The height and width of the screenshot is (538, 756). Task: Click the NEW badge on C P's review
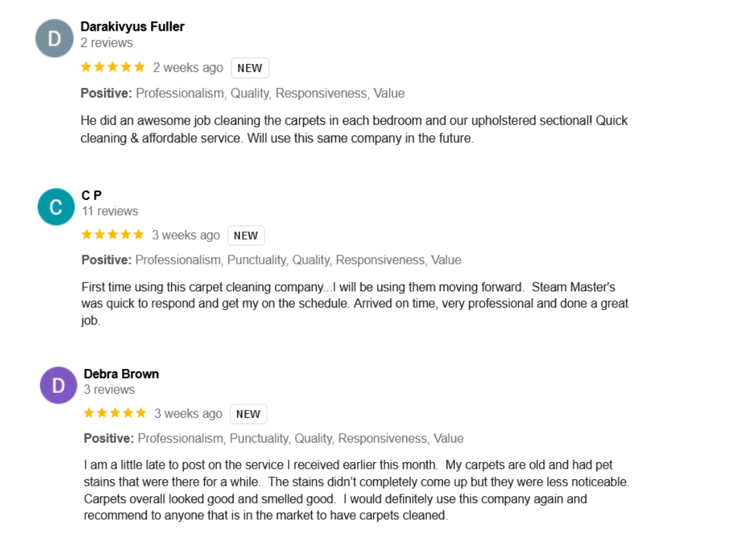pyautogui.click(x=246, y=236)
